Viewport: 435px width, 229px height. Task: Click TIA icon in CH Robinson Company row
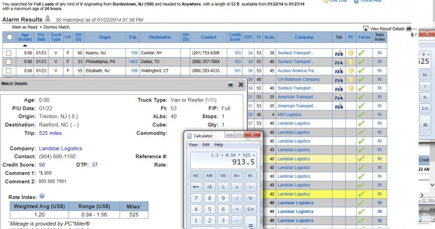(339, 79)
